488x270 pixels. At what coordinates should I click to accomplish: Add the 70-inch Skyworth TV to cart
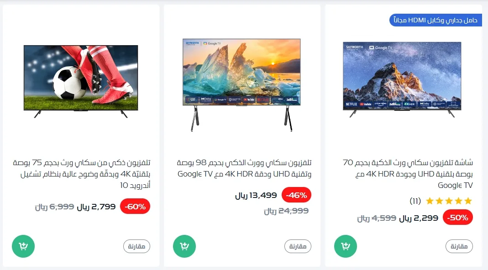pyautogui.click(x=346, y=246)
